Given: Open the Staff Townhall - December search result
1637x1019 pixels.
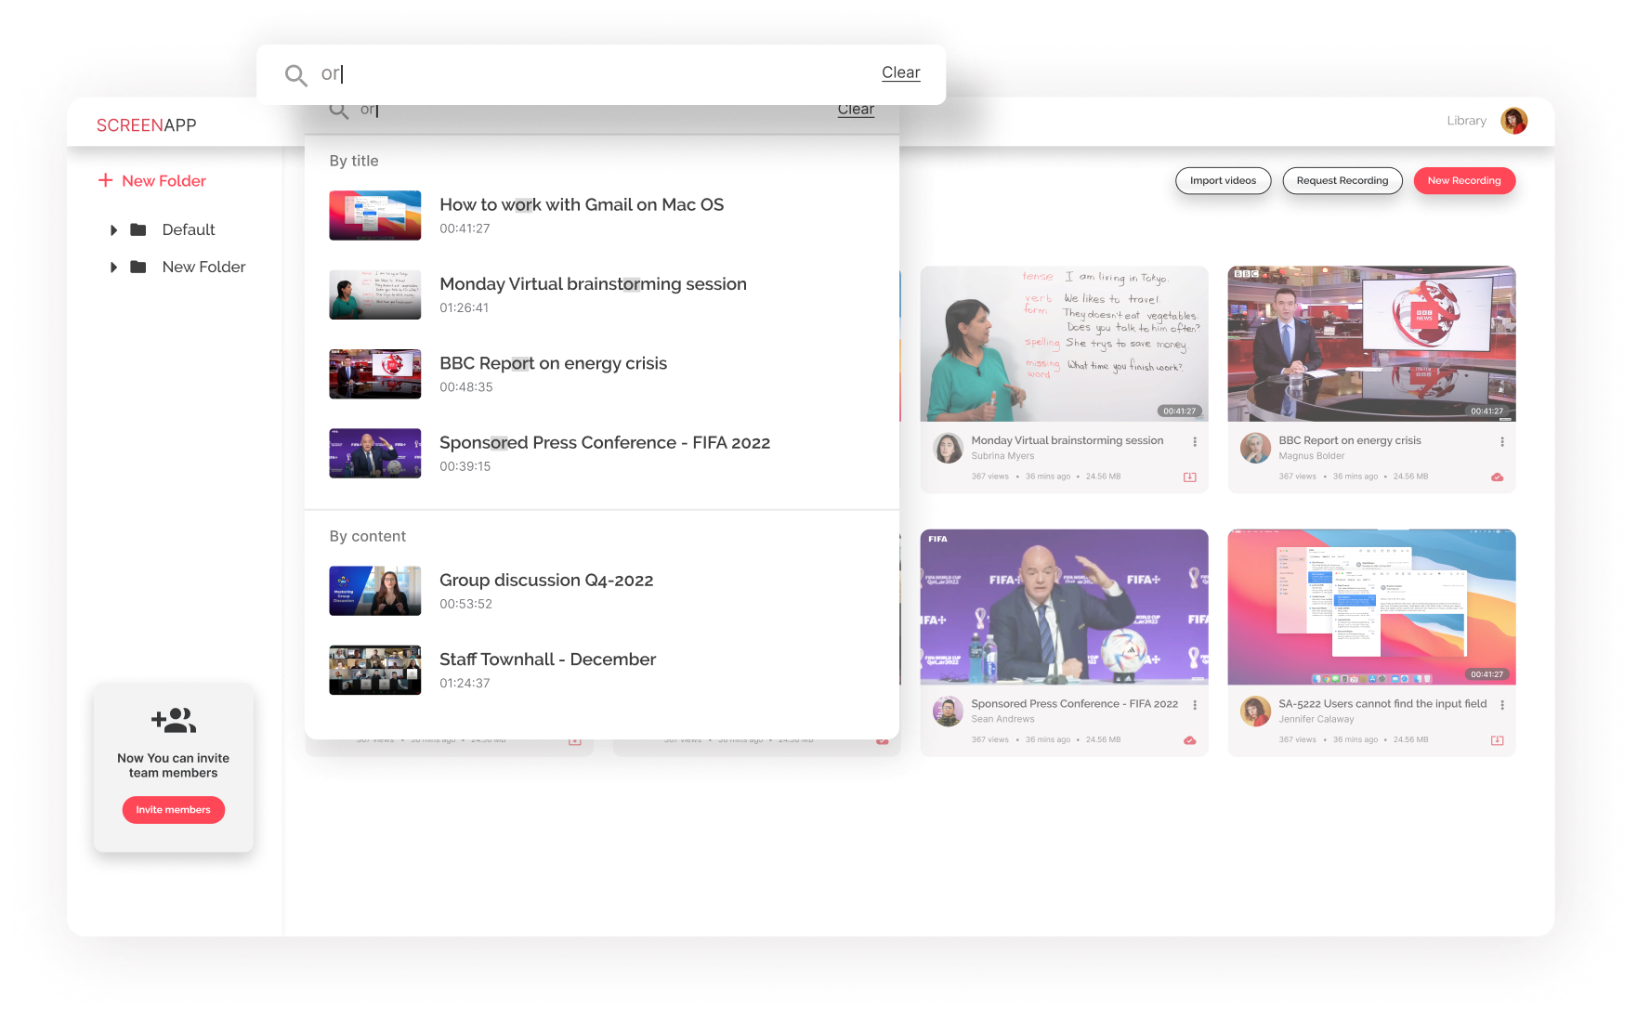Looking at the screenshot, I should (602, 670).
